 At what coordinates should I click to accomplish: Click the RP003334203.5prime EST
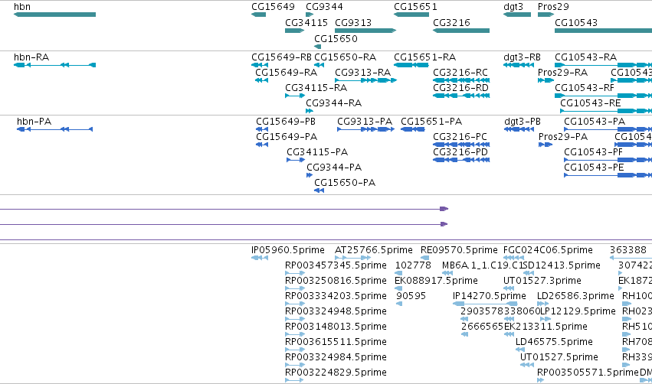(295, 304)
